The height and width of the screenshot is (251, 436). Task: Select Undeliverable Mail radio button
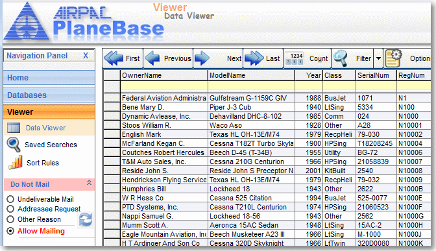(x=10, y=199)
